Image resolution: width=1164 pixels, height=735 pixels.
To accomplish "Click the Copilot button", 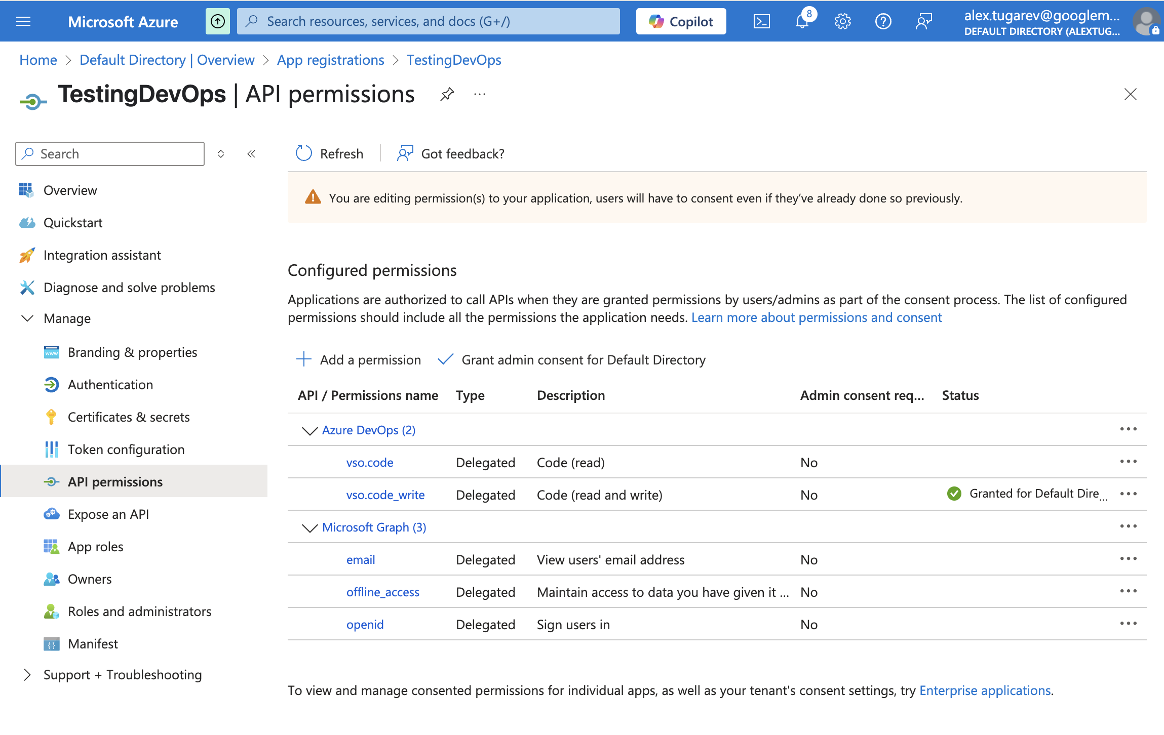I will pos(681,21).
